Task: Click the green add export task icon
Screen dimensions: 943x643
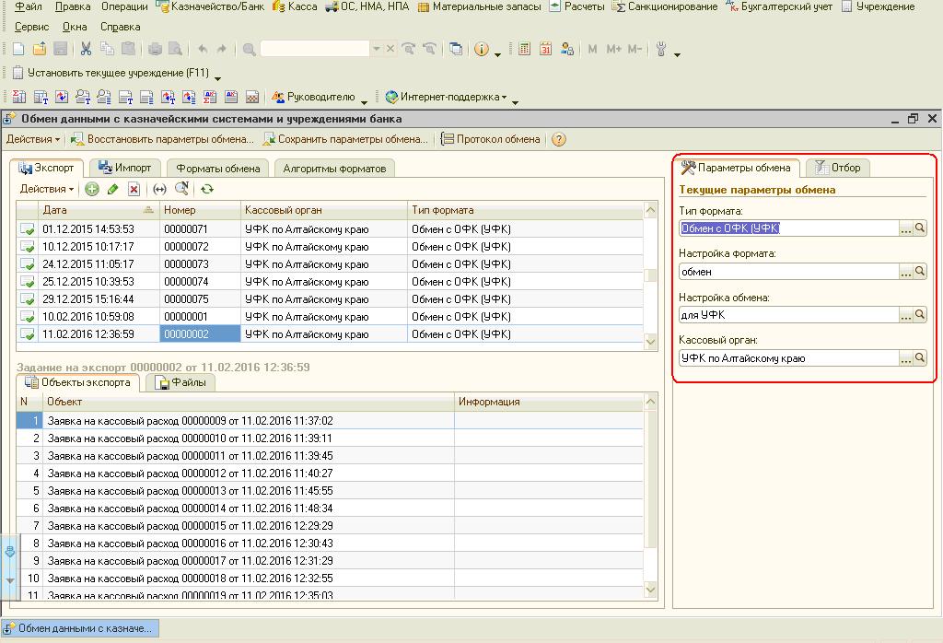Action: click(x=92, y=189)
